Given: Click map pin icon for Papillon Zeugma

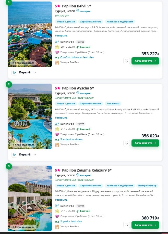Looking at the screenshot, I should [x=78, y=175].
